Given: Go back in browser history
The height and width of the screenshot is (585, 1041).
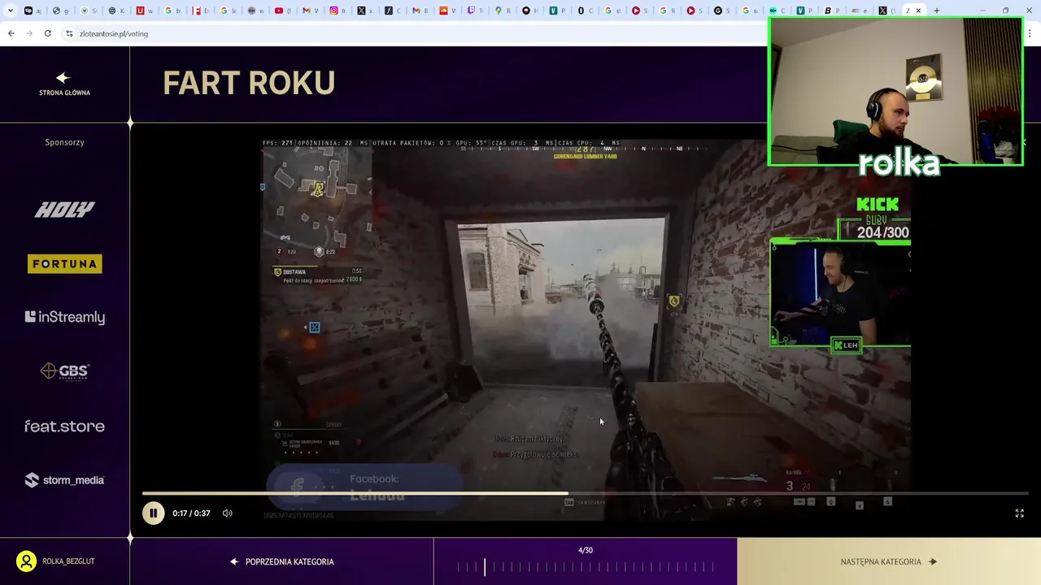Looking at the screenshot, I should click(x=11, y=33).
